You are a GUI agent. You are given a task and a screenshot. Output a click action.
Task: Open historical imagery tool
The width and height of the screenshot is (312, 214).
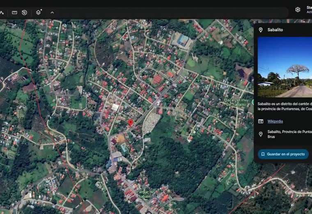point(25,12)
